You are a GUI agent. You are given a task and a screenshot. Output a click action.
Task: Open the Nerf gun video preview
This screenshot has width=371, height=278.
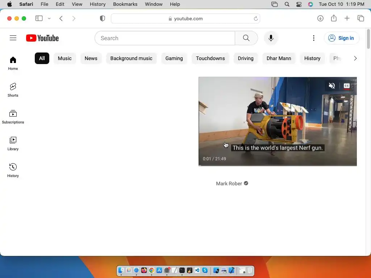point(278,121)
